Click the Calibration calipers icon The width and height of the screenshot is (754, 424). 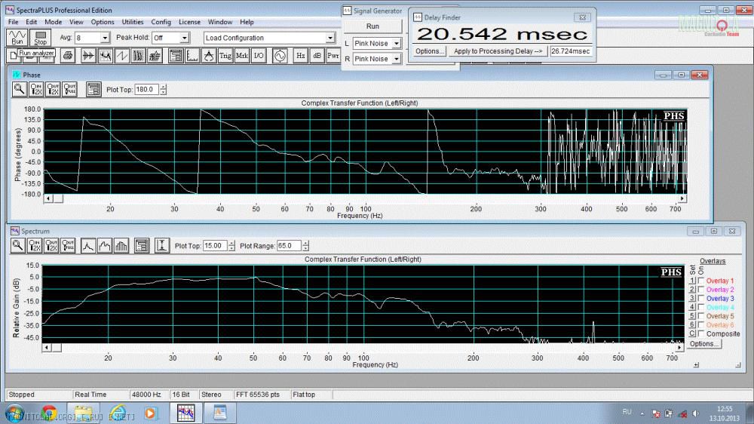point(209,56)
